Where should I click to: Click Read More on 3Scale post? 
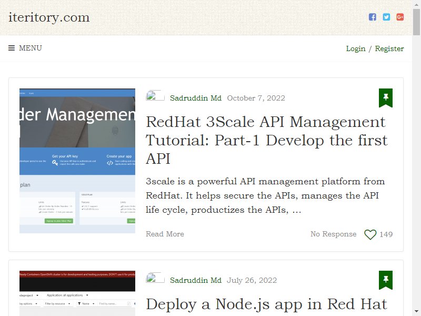tap(165, 234)
